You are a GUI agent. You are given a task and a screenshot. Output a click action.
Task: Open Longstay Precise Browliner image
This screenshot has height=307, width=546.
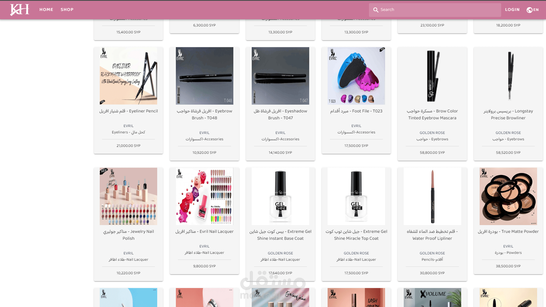pos(508,76)
